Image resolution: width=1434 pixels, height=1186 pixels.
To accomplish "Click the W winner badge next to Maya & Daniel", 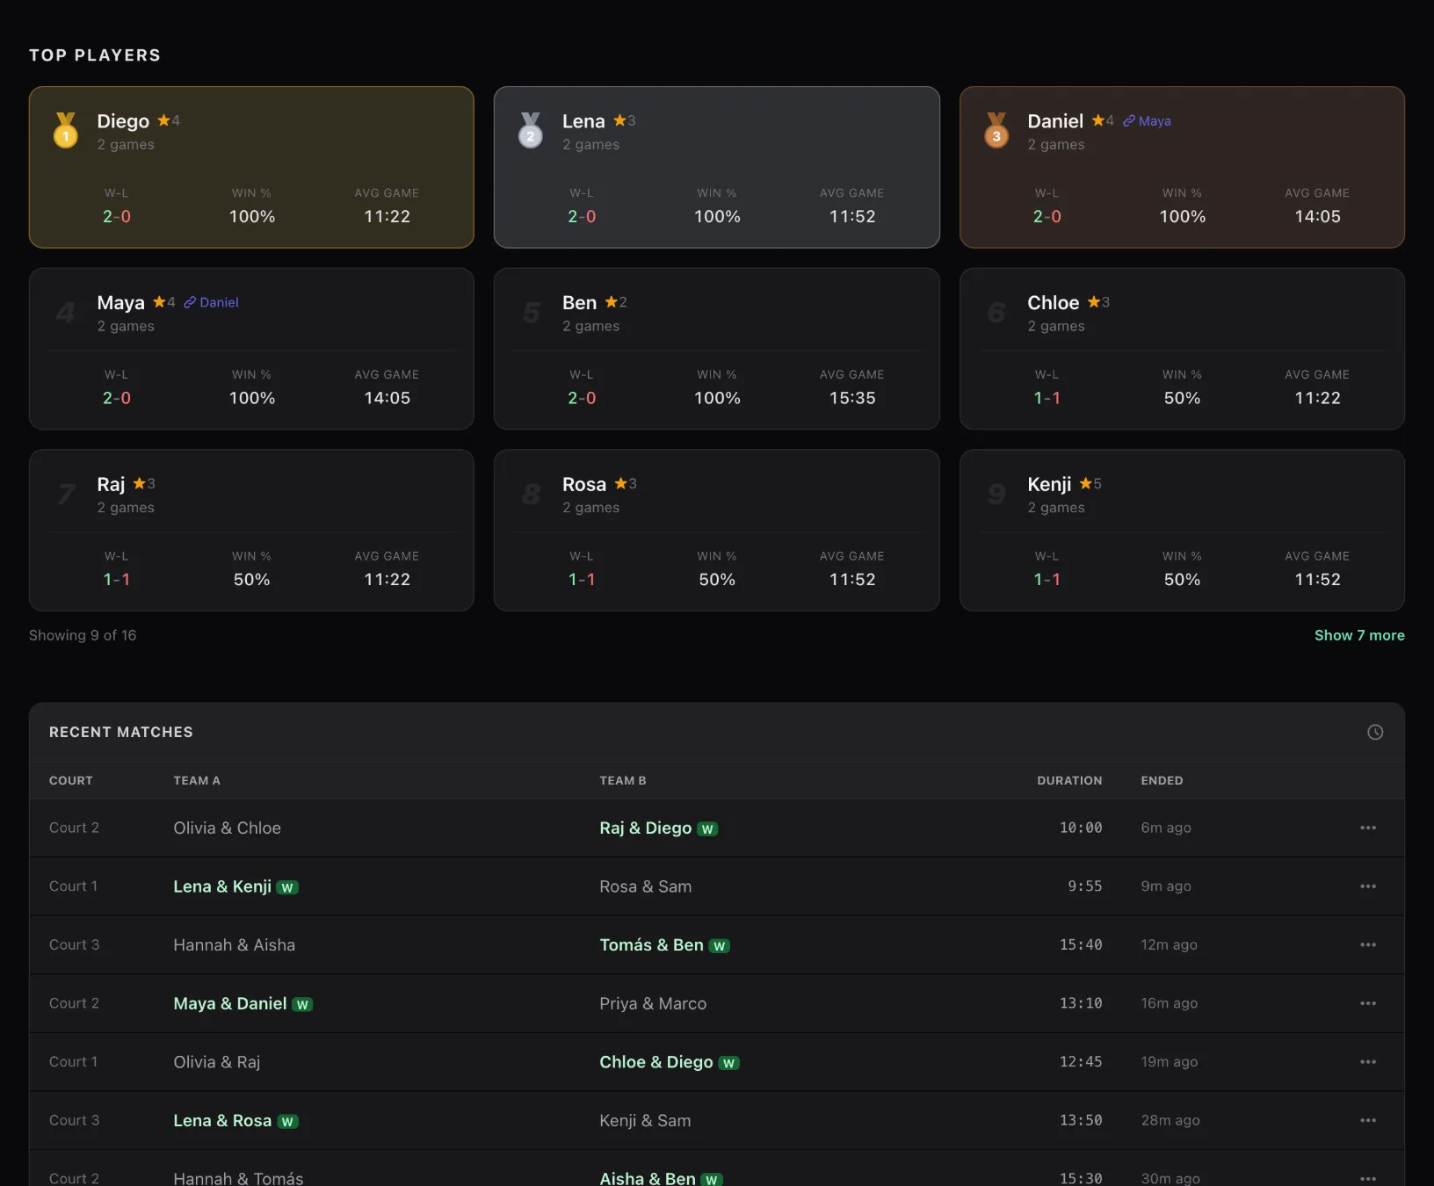I will click(x=302, y=1004).
